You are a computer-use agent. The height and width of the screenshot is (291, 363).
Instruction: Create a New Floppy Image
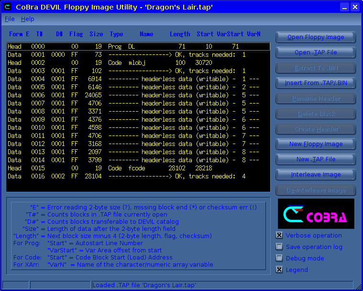(316, 144)
